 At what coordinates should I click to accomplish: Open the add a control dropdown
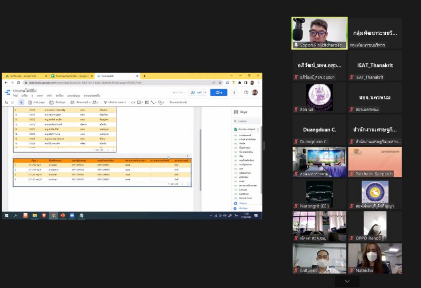pos(115,102)
